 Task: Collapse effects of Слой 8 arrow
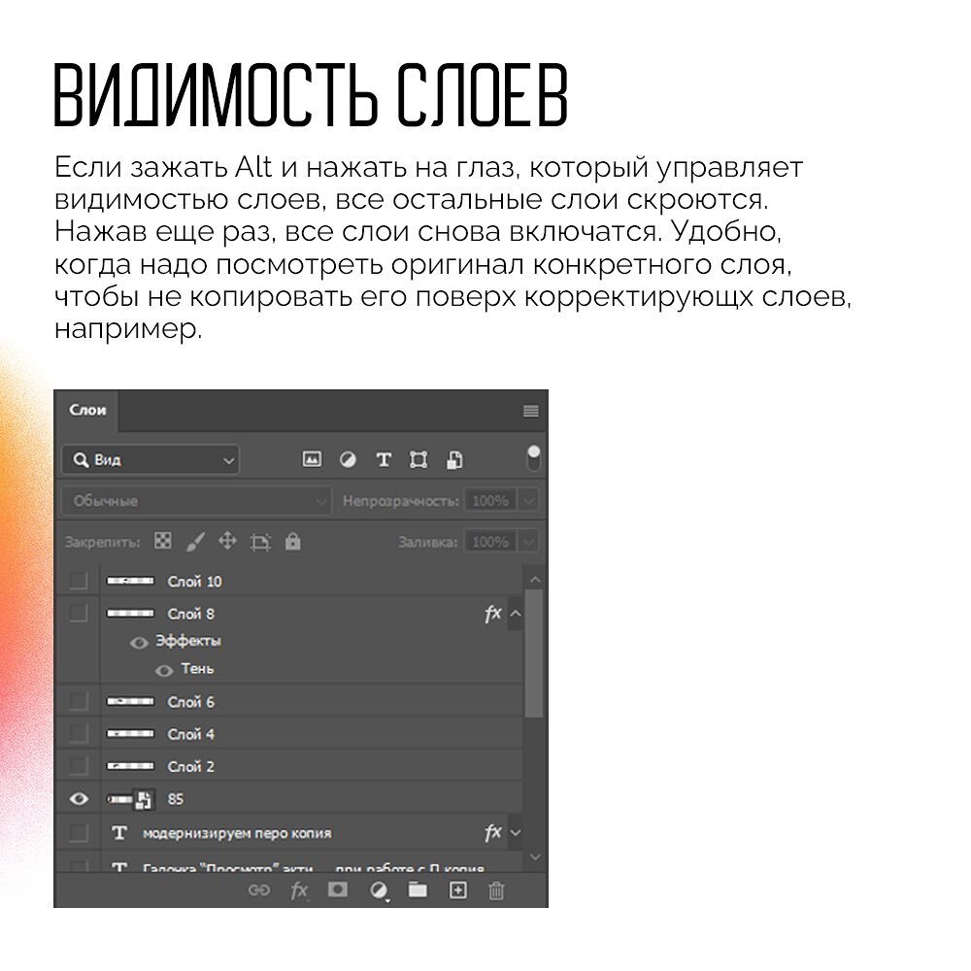coord(516,614)
